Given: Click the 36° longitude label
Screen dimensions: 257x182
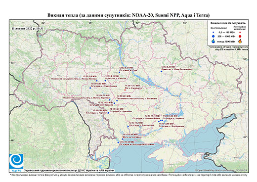Looking at the screenshot, I should [x=185, y=23].
